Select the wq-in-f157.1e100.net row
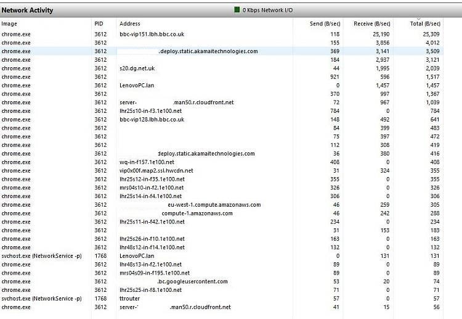The height and width of the screenshot is (319, 462). (x=222, y=162)
